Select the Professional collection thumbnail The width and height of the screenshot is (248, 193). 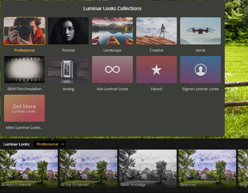point(24,31)
